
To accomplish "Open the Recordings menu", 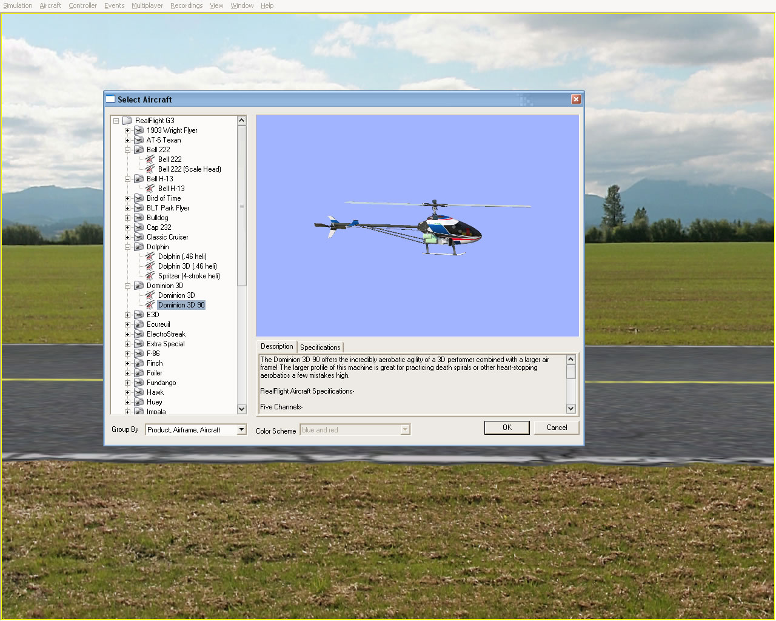I will [x=186, y=5].
